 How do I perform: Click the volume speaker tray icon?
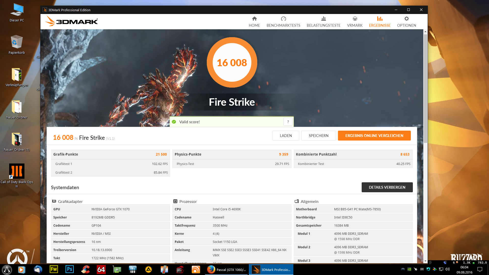click(x=447, y=269)
